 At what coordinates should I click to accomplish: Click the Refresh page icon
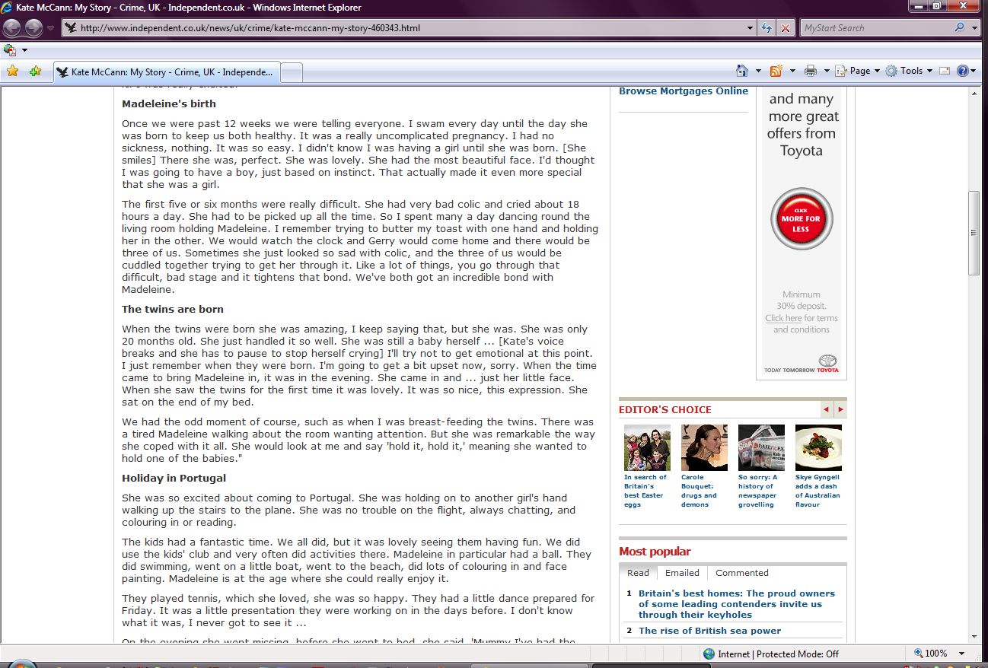767,28
